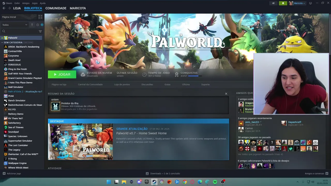Toggle the ready-to-play filter icon
Image resolution: width=331 pixels, height=186 pixels.
tap(42, 25)
